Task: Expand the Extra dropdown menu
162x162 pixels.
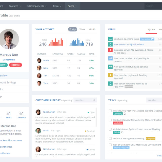Action: pyautogui.click(x=57, y=6)
